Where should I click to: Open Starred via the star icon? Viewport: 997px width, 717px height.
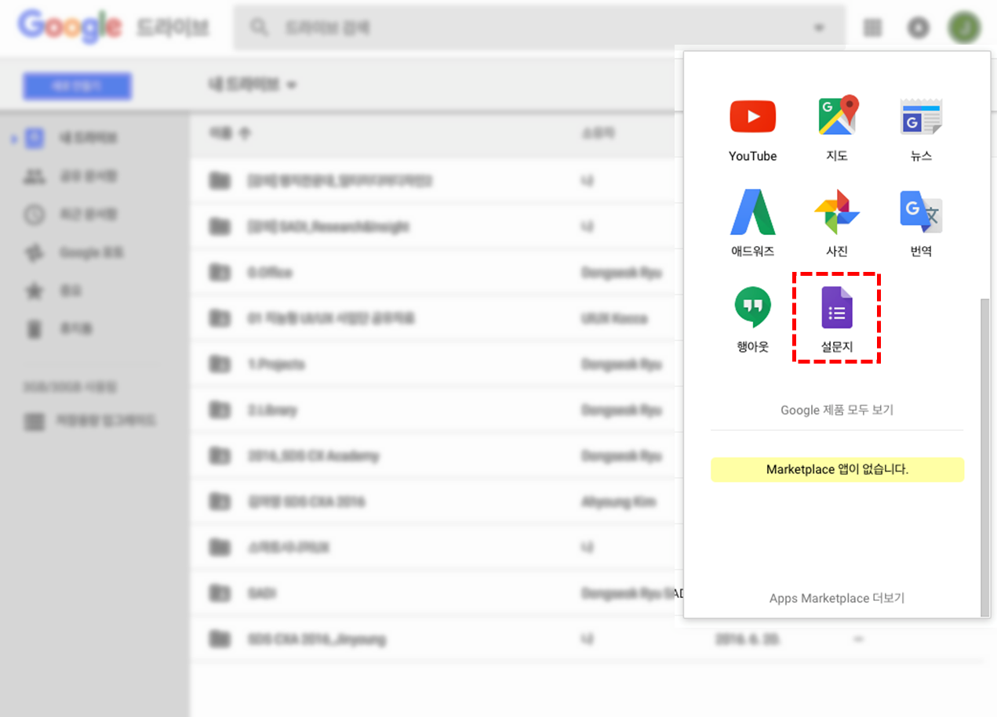point(35,292)
